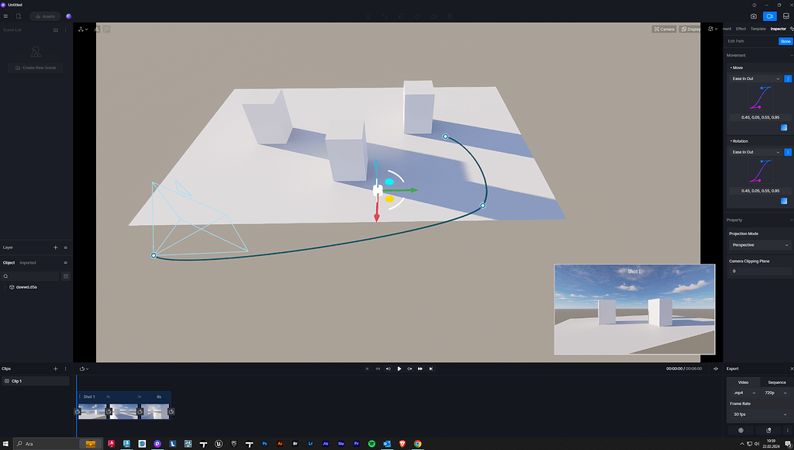Switch to the Inspector tab
794x450 pixels.
778,29
